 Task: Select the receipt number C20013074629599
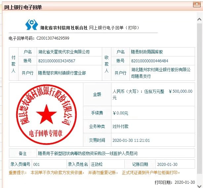pos(53,38)
